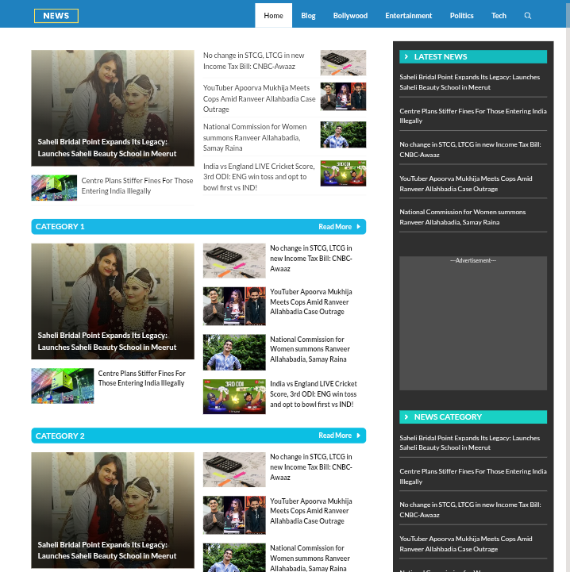The height and width of the screenshot is (572, 570).
Task: Open Category 1 'National Commission for Women' headline
Action: click(310, 349)
